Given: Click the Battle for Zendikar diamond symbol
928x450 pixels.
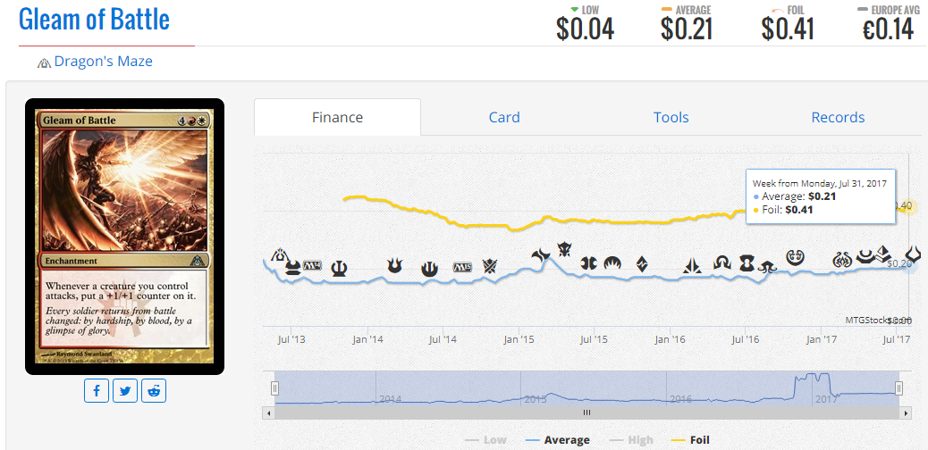Looking at the screenshot, I should [642, 263].
